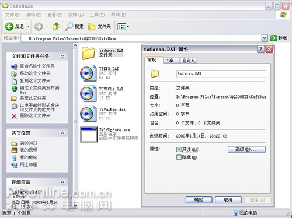This screenshot has height=218, width=292.
Task: Toggle the 隐藏(H) checkbox
Action: 179,157
